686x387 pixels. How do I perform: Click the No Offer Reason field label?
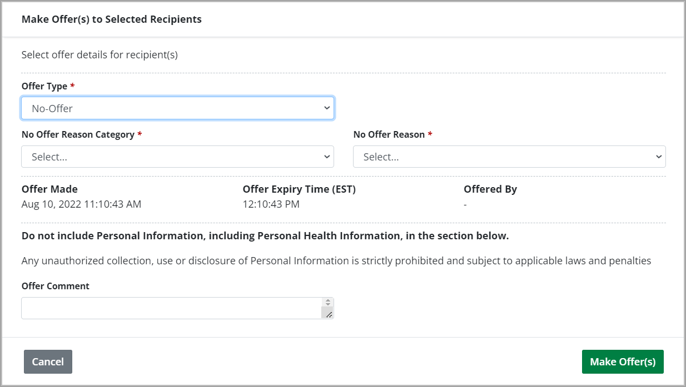click(389, 134)
